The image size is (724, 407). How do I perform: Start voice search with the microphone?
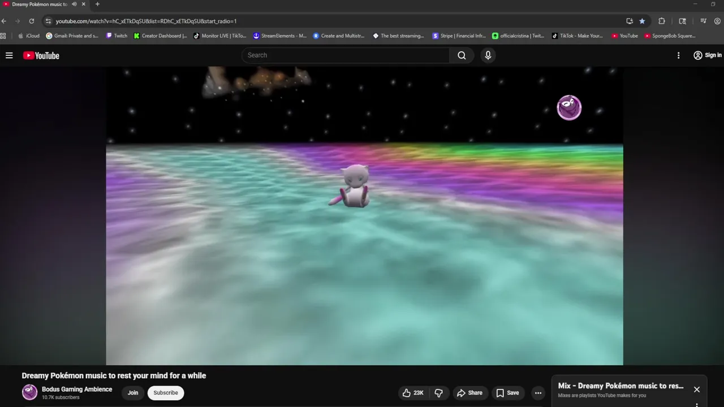(488, 55)
